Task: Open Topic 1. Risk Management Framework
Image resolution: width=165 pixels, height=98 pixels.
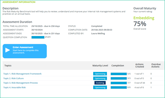Action: [x=22, y=74]
